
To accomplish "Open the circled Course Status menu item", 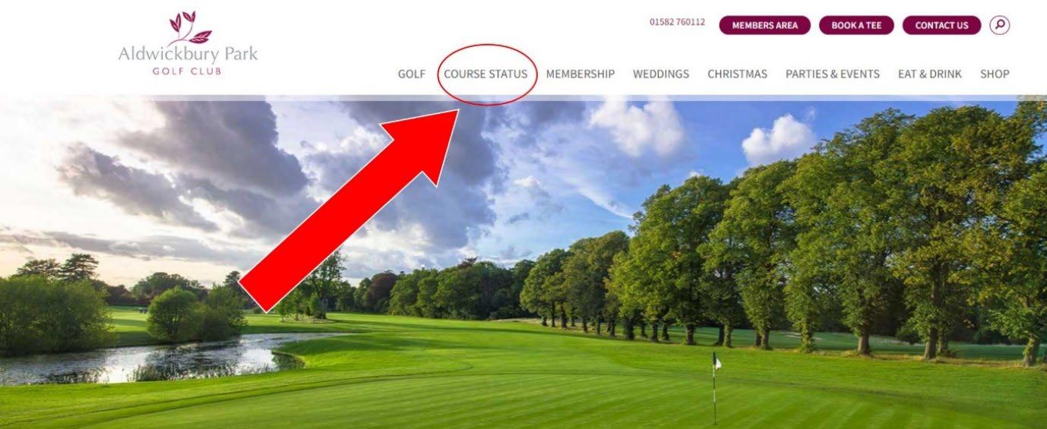I will click(486, 74).
